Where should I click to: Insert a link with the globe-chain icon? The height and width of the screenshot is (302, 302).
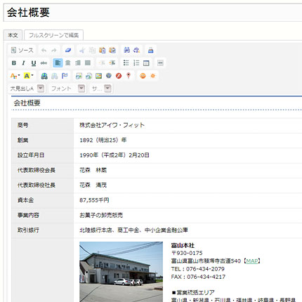pyautogui.click(x=44, y=76)
